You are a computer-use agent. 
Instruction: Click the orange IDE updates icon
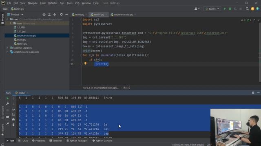tap(252, 9)
